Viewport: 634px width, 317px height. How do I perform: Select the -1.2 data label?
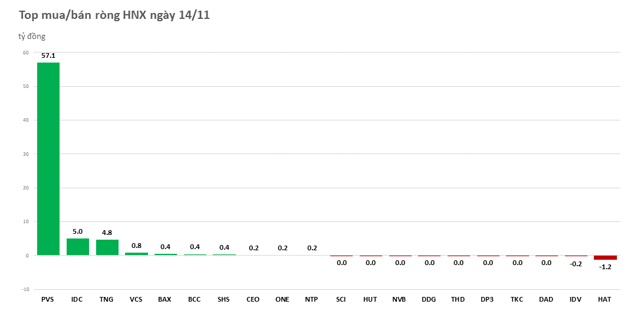(605, 267)
